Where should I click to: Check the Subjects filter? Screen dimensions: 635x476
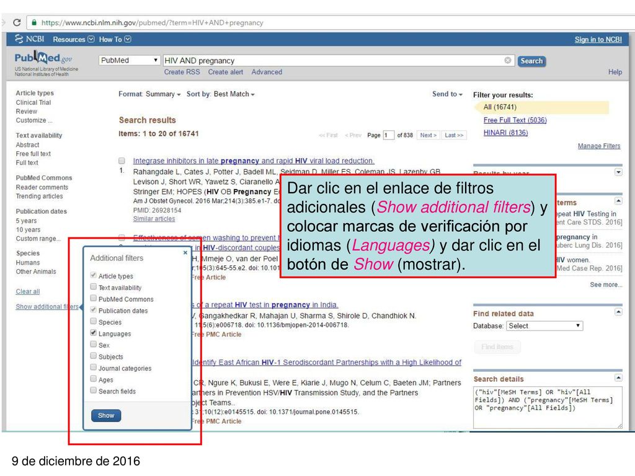93,356
